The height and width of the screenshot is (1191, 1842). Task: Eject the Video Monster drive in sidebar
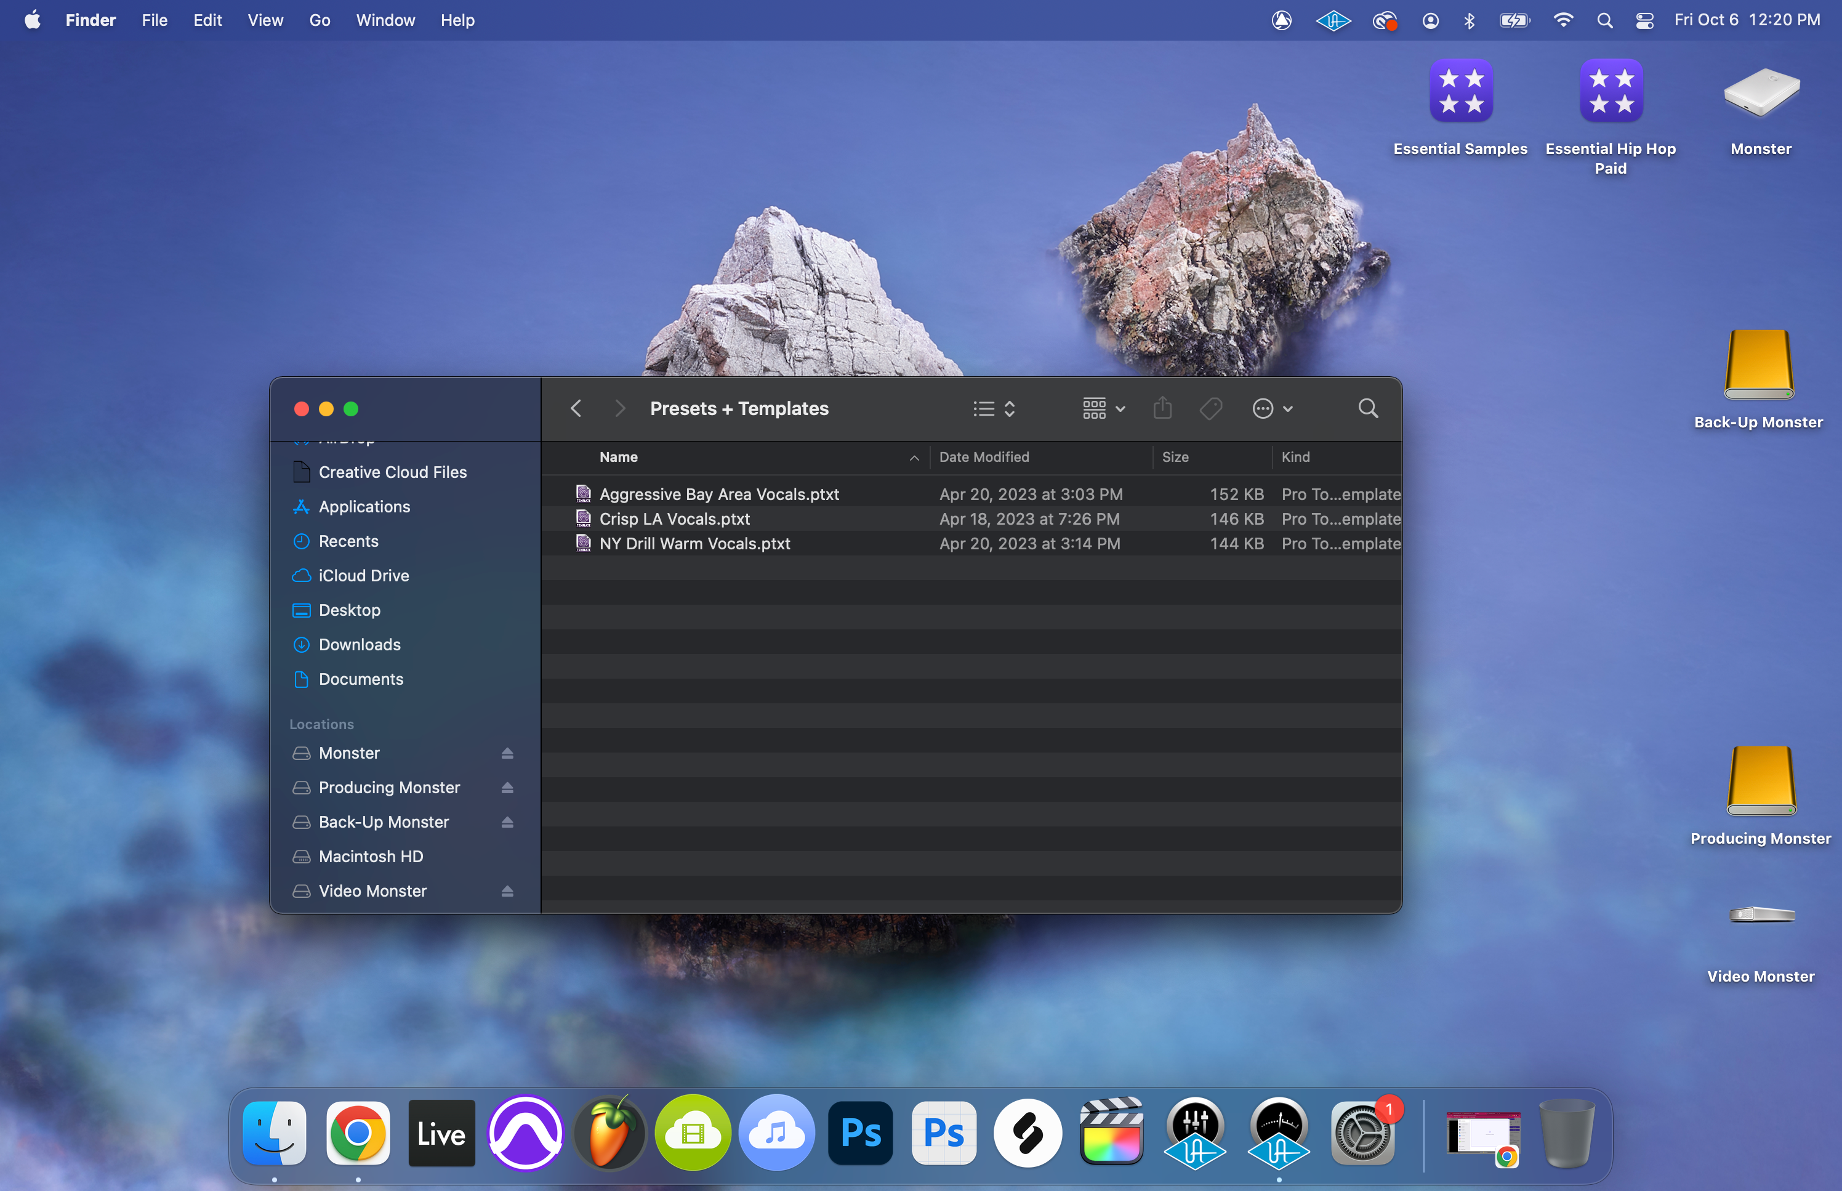[x=507, y=891]
